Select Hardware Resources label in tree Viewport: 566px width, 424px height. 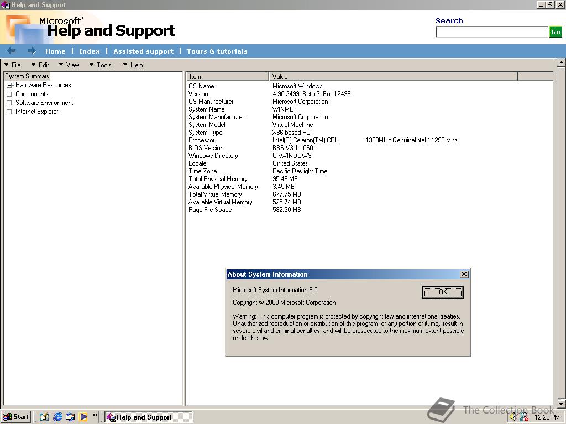(x=43, y=85)
